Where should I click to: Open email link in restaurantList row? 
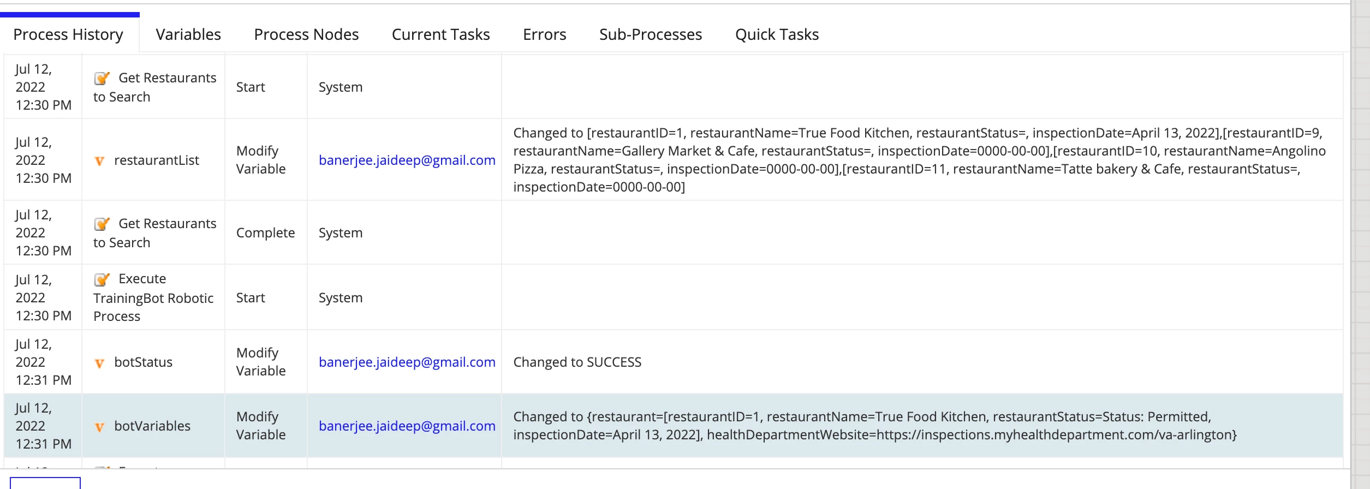click(407, 160)
